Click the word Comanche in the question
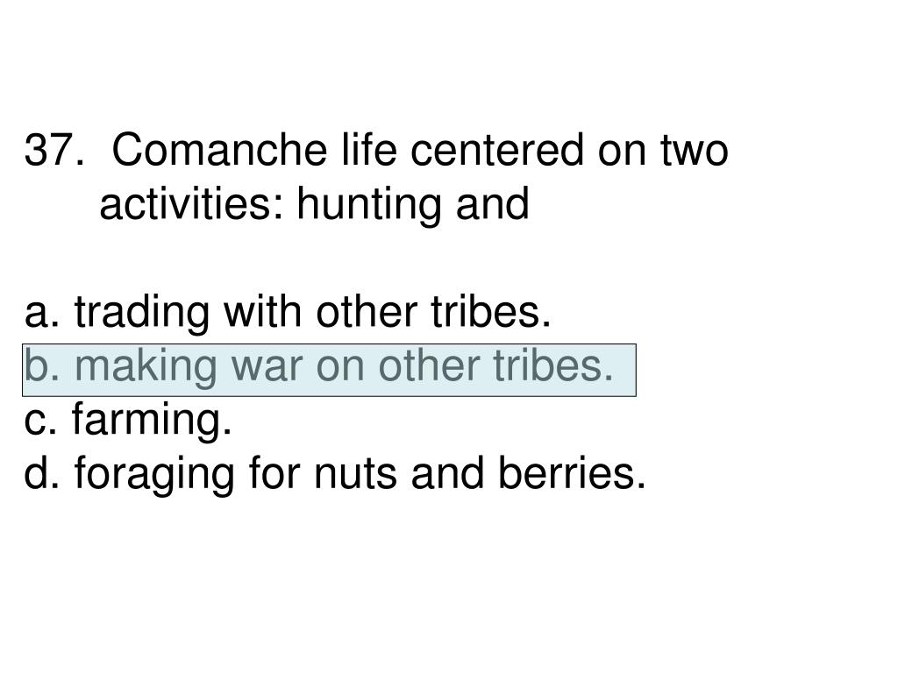The image size is (898, 673). (x=219, y=151)
